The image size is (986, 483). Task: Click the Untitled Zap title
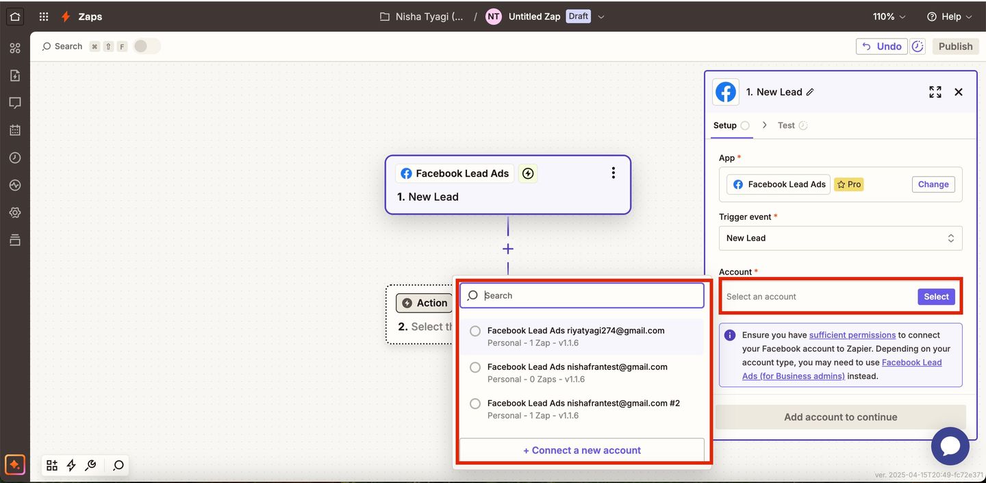(x=534, y=16)
